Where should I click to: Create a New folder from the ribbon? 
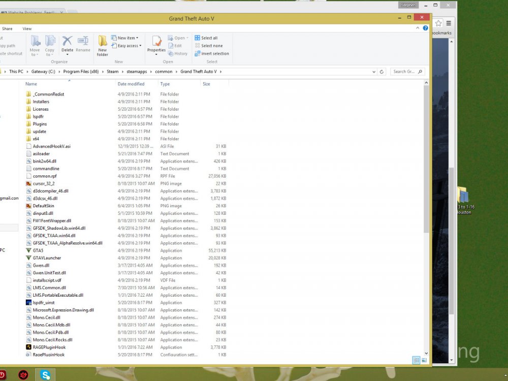pos(103,45)
